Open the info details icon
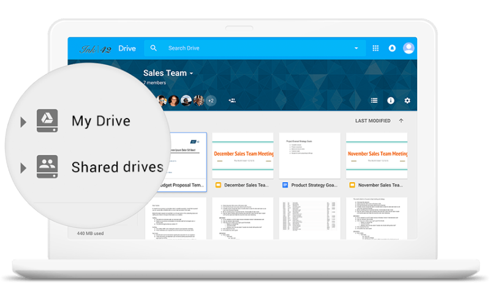 [x=391, y=100]
